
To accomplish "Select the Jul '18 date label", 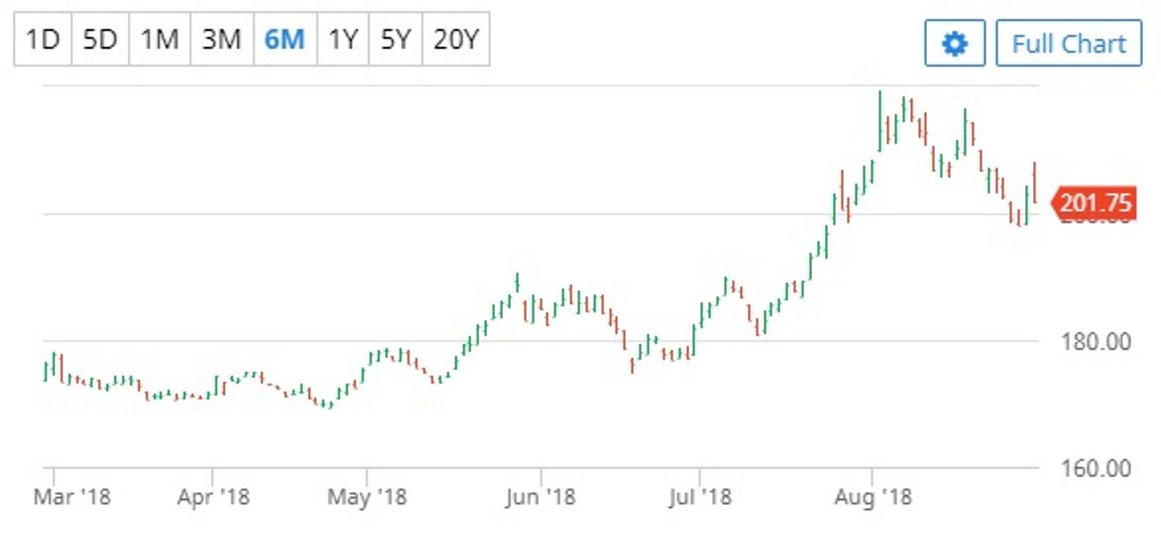I will coord(700,497).
